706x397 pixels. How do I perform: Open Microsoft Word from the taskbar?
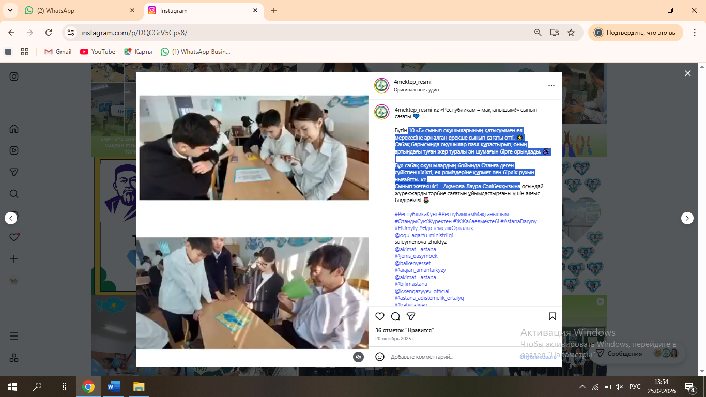pos(113,387)
